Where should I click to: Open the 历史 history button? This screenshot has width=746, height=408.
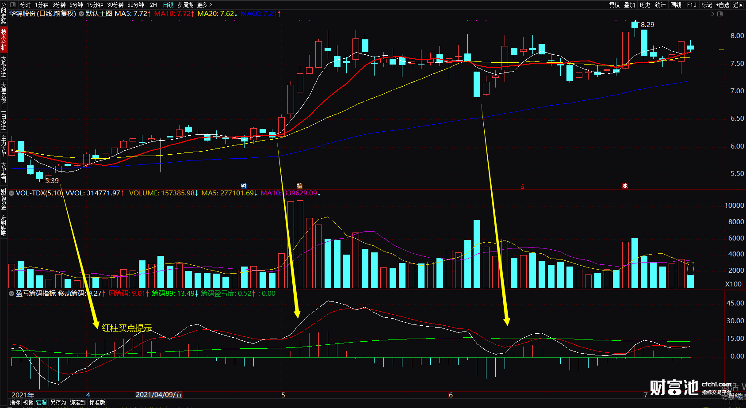coord(645,5)
